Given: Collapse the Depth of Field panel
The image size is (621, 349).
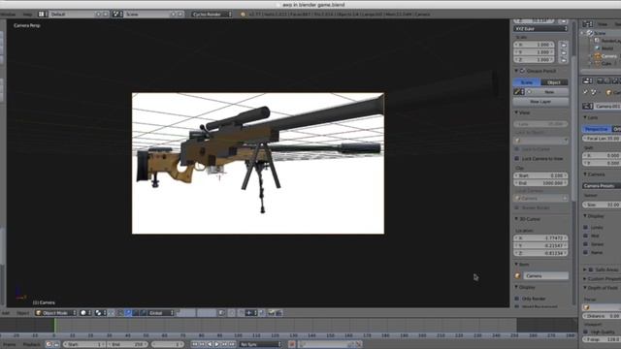Looking at the screenshot, I should coord(585,288).
